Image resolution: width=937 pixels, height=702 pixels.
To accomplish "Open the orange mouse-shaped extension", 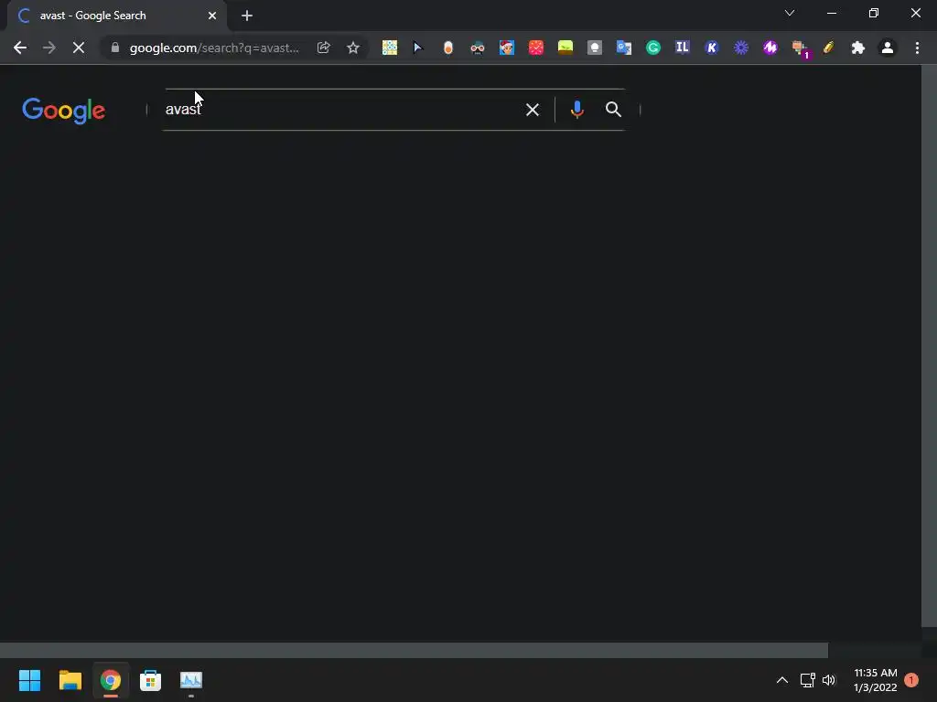I will (x=448, y=48).
